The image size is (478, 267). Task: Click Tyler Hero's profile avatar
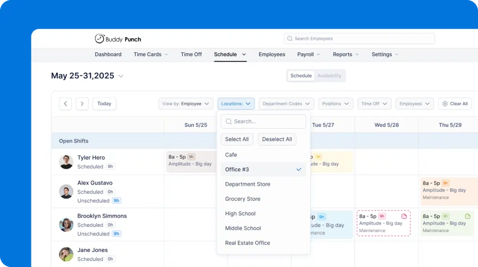click(66, 162)
